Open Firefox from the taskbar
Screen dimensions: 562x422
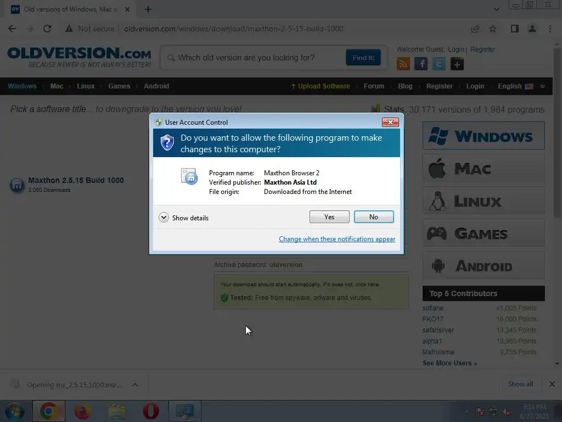(x=82, y=411)
